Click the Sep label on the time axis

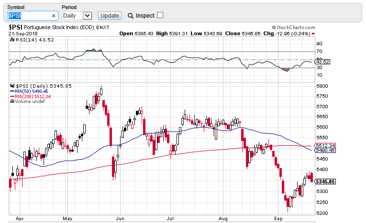tap(278, 219)
